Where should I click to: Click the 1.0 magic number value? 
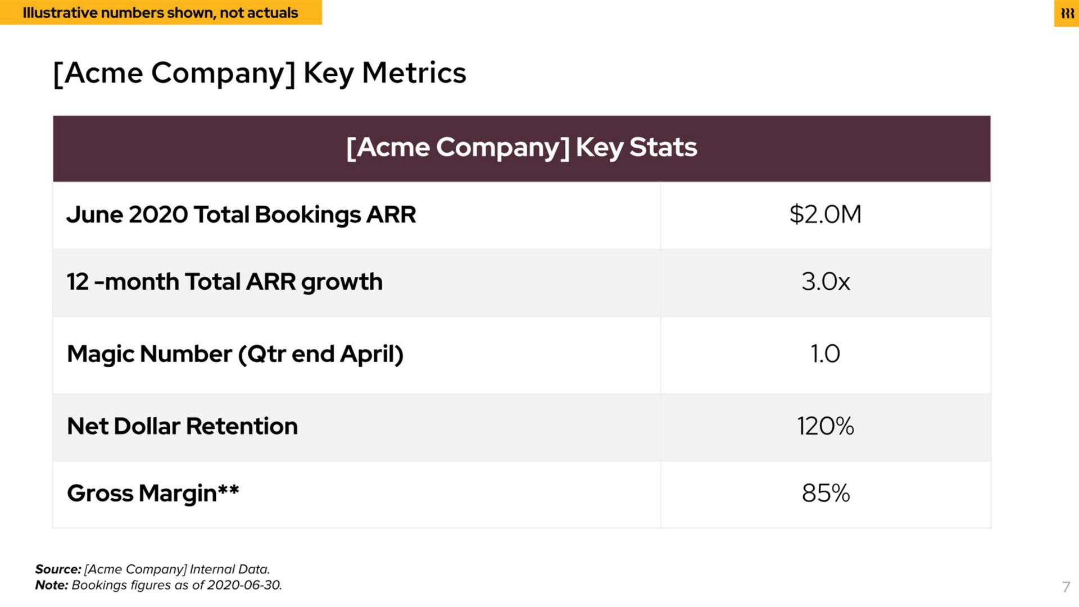(825, 354)
